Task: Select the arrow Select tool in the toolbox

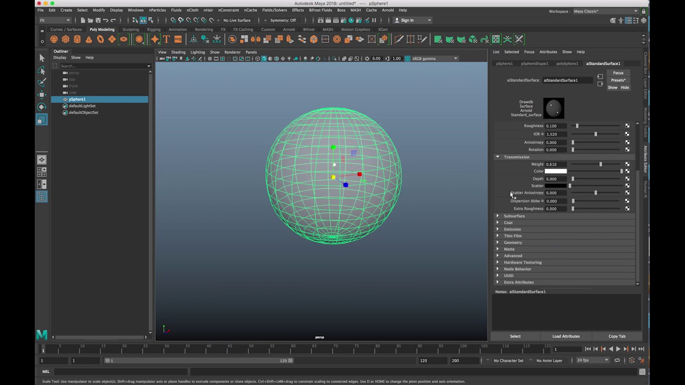Action: [x=42, y=58]
